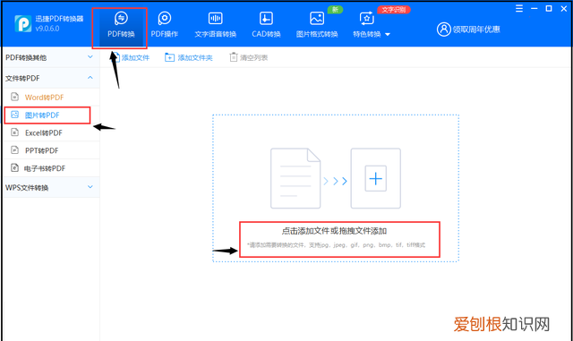Click the PDF转换 tab icon
The height and width of the screenshot is (341, 573).
click(x=121, y=18)
